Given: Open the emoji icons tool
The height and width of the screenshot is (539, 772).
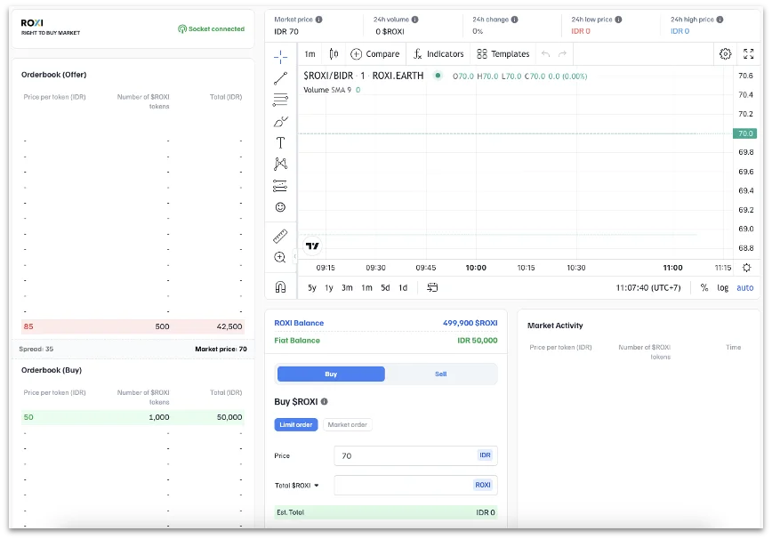Looking at the screenshot, I should point(280,207).
